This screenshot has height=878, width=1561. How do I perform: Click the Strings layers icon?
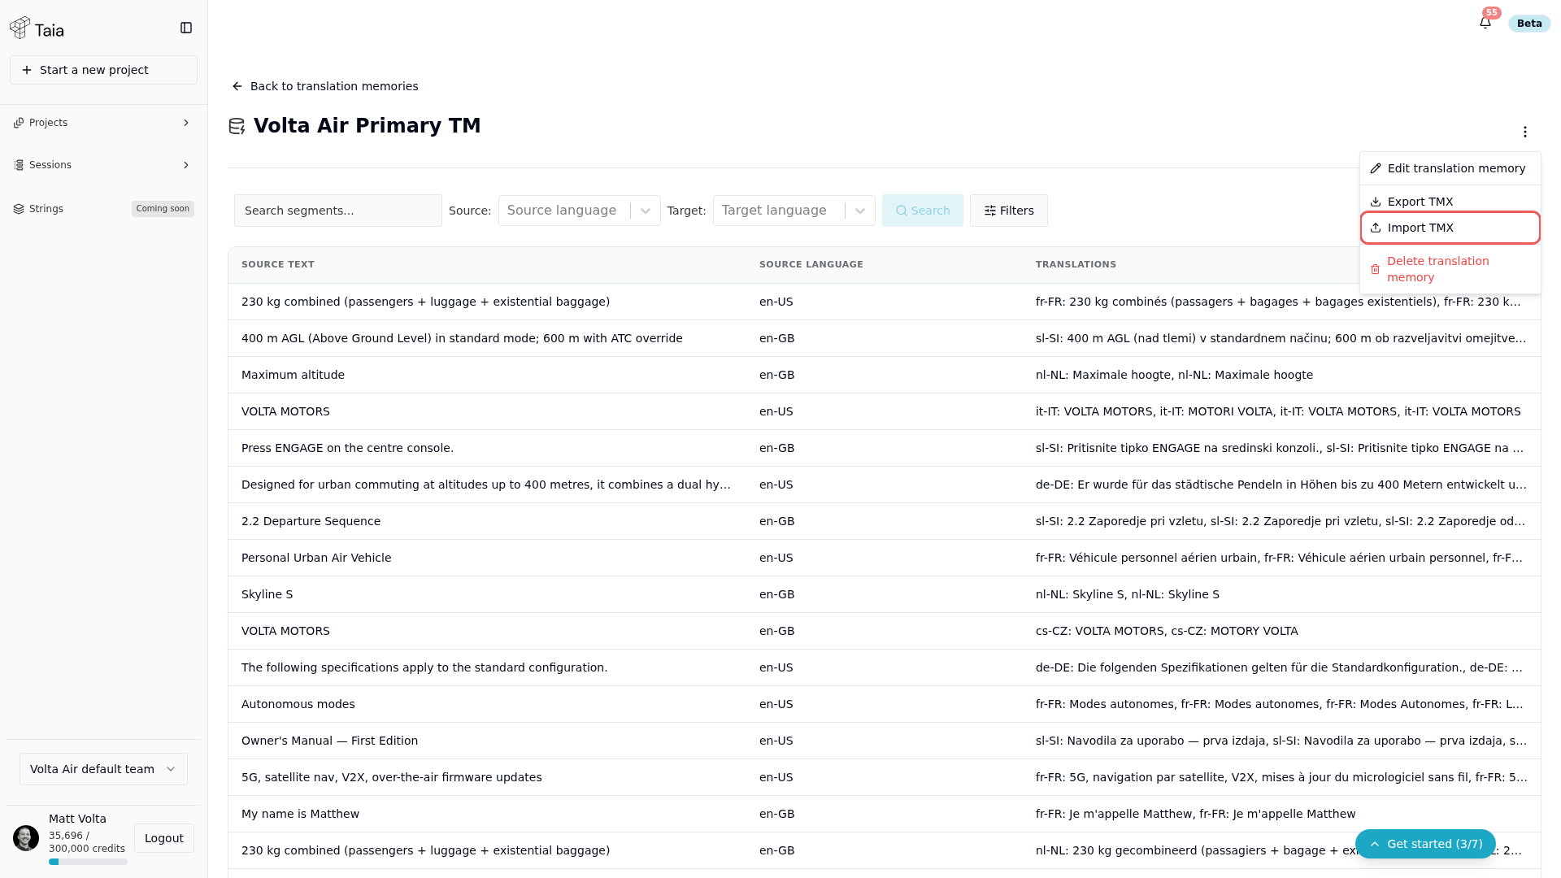tap(19, 209)
